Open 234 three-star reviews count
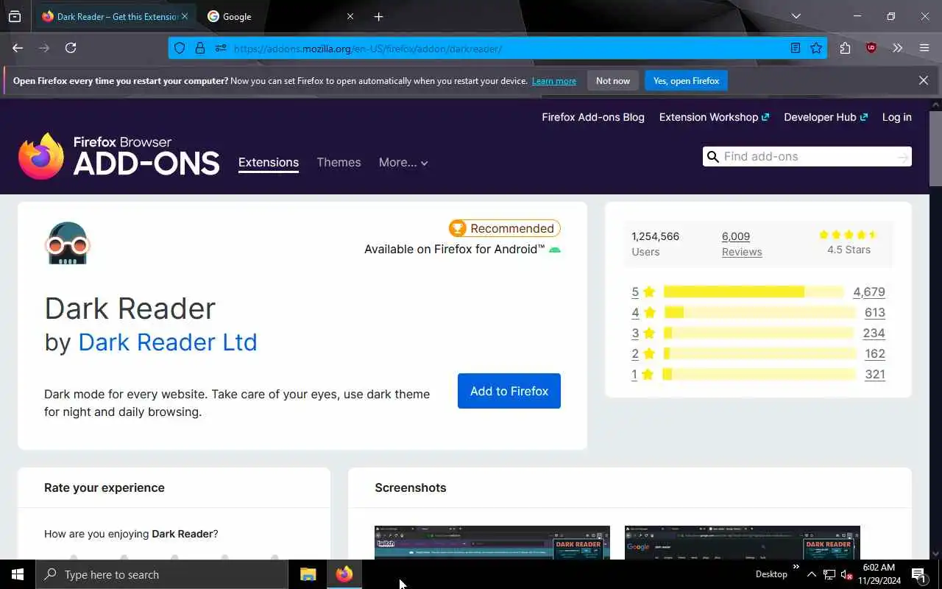The width and height of the screenshot is (942, 589). [874, 334]
